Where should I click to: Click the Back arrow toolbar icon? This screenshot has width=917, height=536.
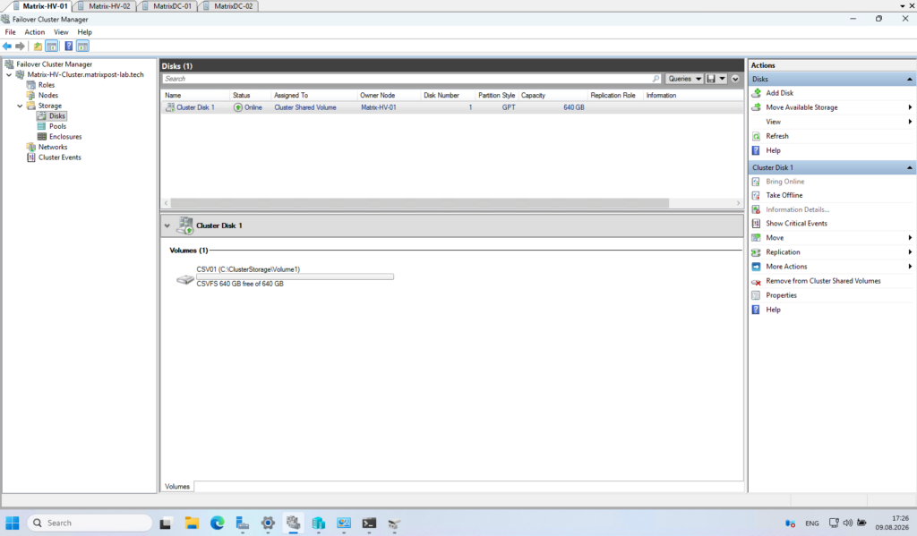click(x=7, y=47)
